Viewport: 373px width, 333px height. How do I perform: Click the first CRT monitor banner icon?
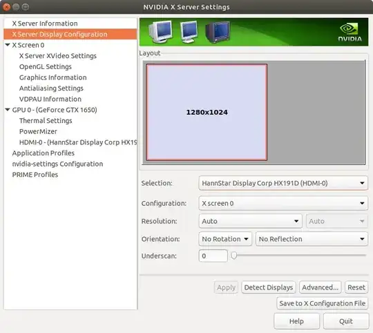(x=160, y=32)
